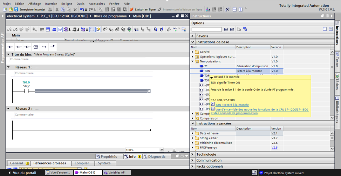This screenshot has height=176, width=341.
Task: Insert a normally open contact
Action: pos(10,47)
